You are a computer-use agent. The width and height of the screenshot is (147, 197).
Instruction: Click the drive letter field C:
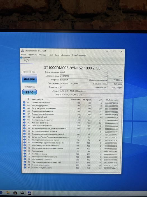74,87
